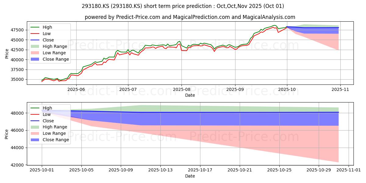Image resolution: width=366 pixels, height=183 pixels.
Task: Click the blue Close line in top legend
Action: 36,40
